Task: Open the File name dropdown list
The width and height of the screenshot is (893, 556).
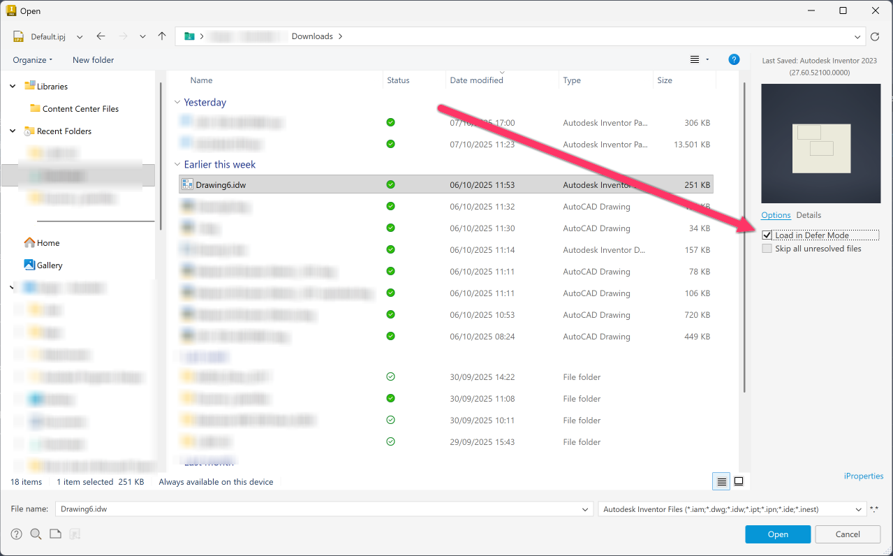Action: pyautogui.click(x=585, y=510)
